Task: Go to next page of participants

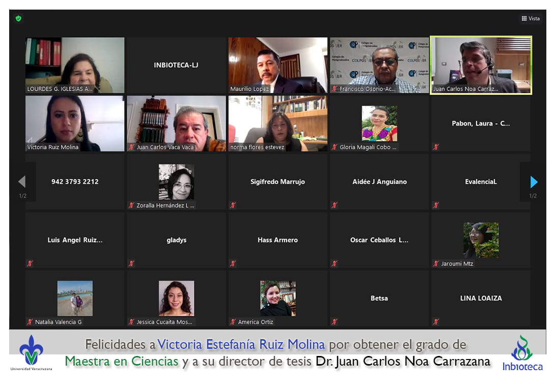Action: pyautogui.click(x=534, y=182)
